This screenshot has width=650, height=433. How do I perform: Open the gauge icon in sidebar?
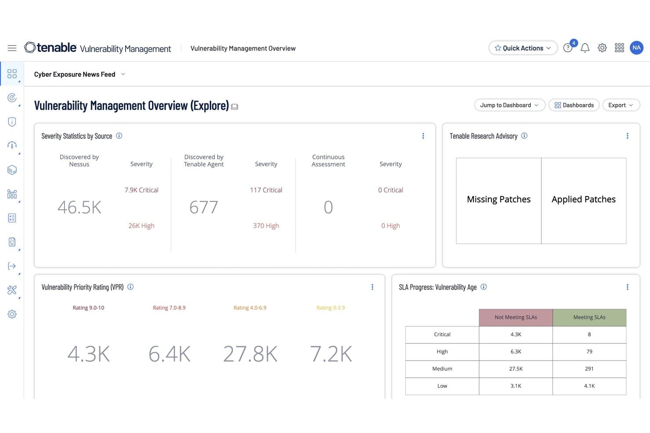coord(12,145)
